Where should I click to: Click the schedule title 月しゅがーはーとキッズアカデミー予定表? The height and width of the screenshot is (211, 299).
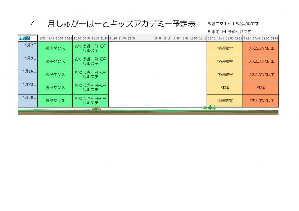[114, 23]
